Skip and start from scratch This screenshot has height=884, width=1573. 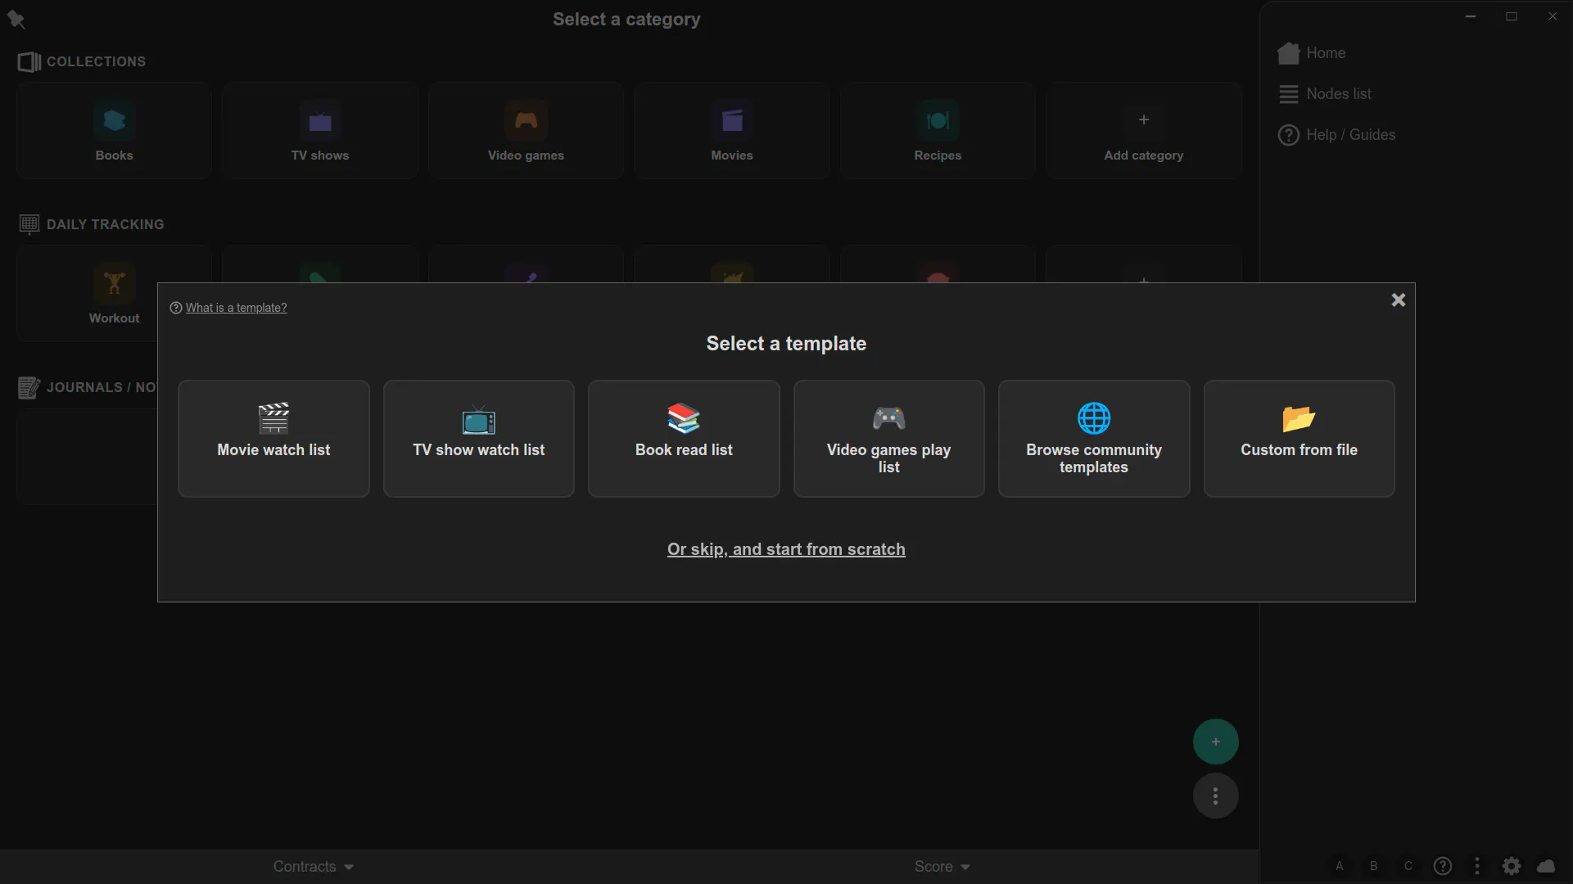(786, 549)
